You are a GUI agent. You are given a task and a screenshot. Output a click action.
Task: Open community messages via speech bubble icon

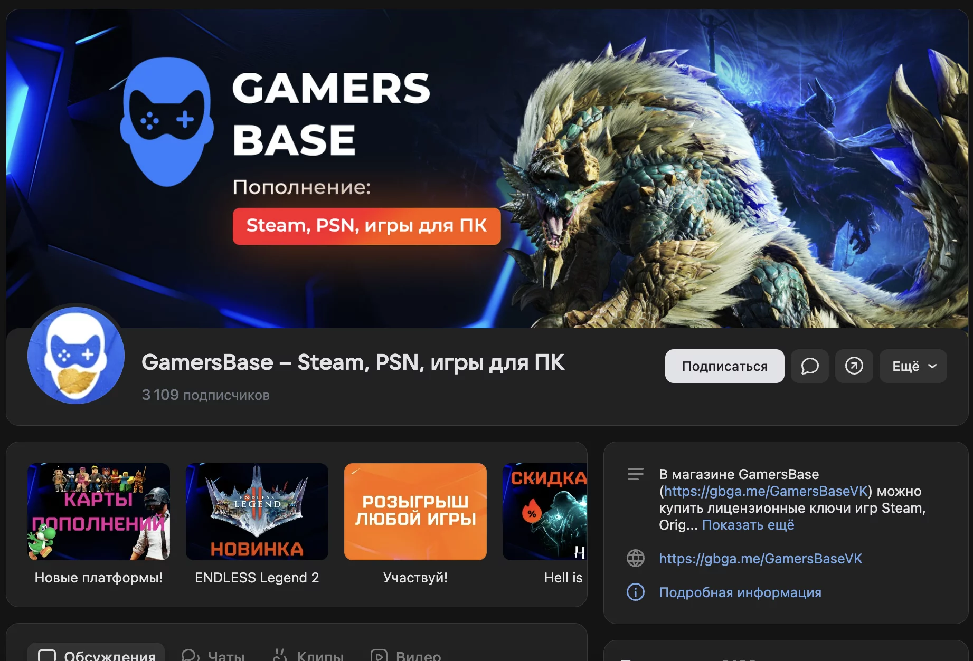[x=809, y=366]
